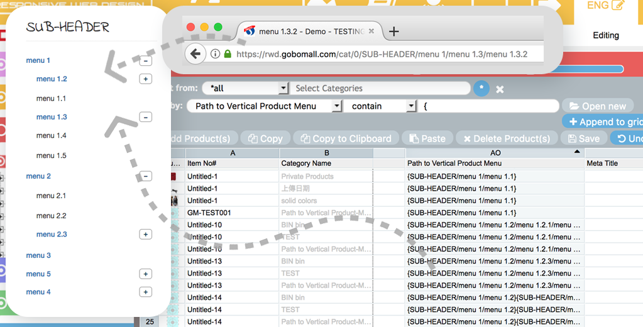Open the '*all' filter dropdown

(283, 89)
